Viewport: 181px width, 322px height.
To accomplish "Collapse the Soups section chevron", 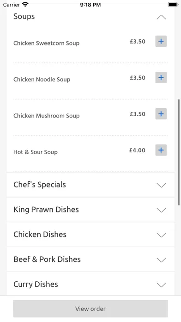I will coord(161,17).
